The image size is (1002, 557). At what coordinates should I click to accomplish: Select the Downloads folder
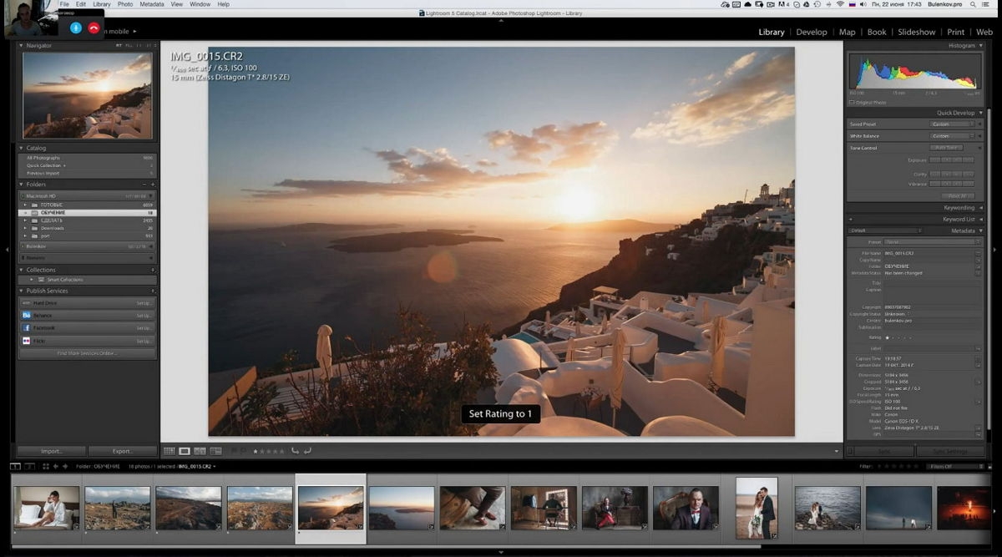tap(88, 228)
